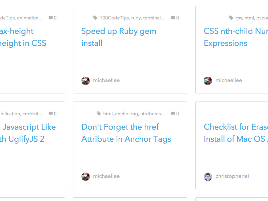Click michaellee avatar on href Attribute card

click(x=86, y=177)
